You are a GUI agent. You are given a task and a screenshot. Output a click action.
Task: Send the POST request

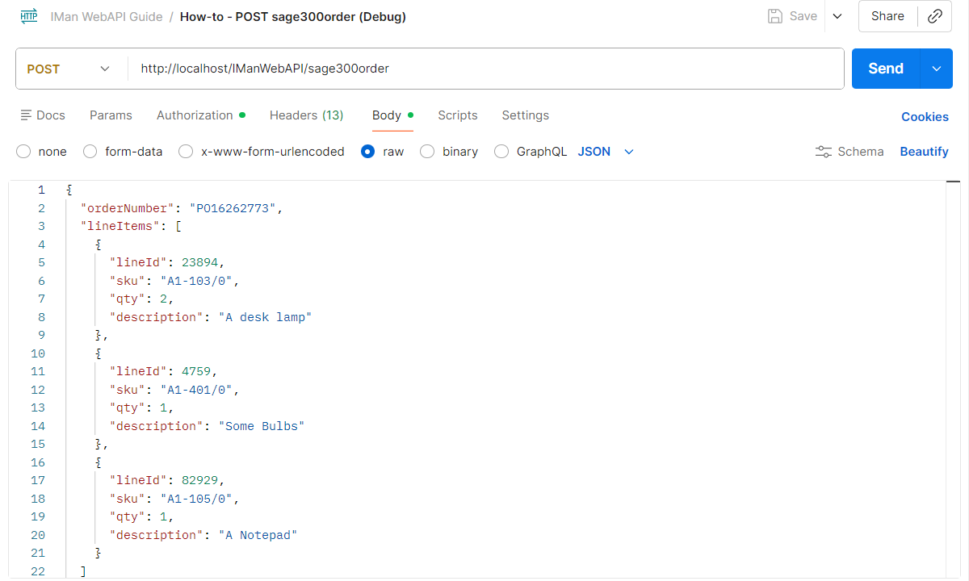click(886, 69)
